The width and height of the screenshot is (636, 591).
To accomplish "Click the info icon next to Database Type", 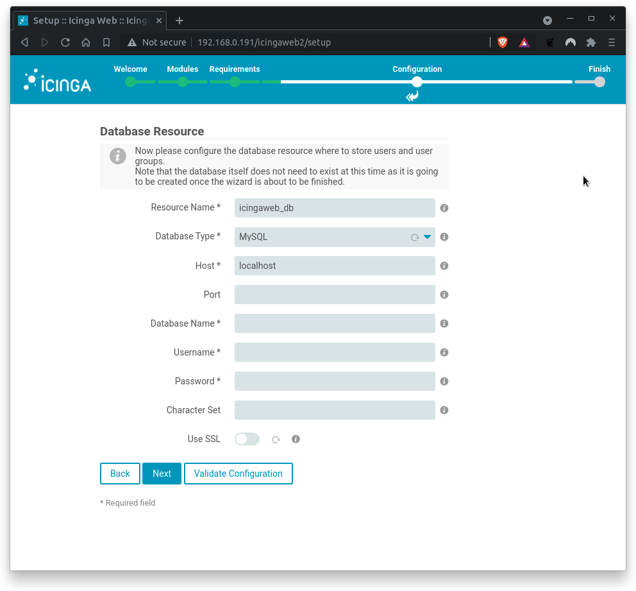I will tap(444, 237).
